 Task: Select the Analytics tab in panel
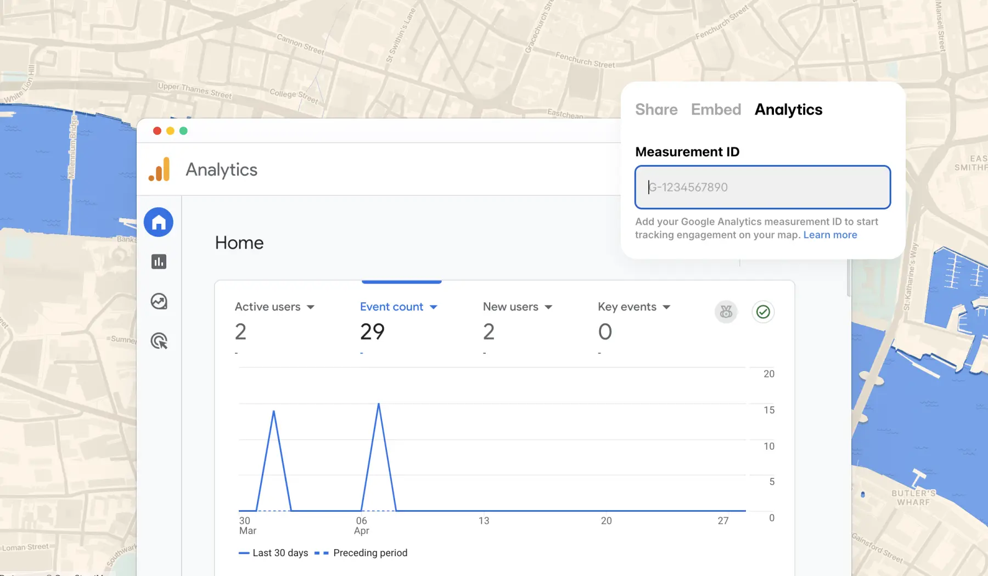[x=788, y=110]
